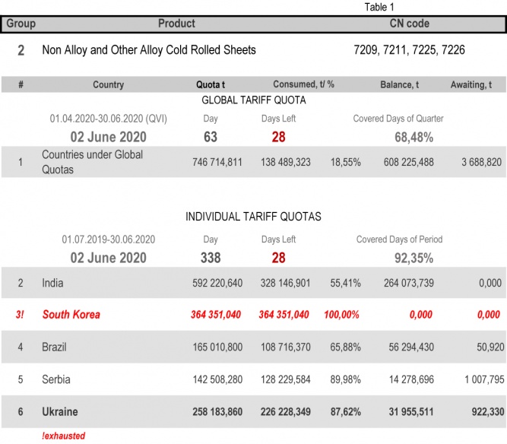This screenshot has height=444, width=507.
Task: Select the South Korea row name
Action: (71, 315)
